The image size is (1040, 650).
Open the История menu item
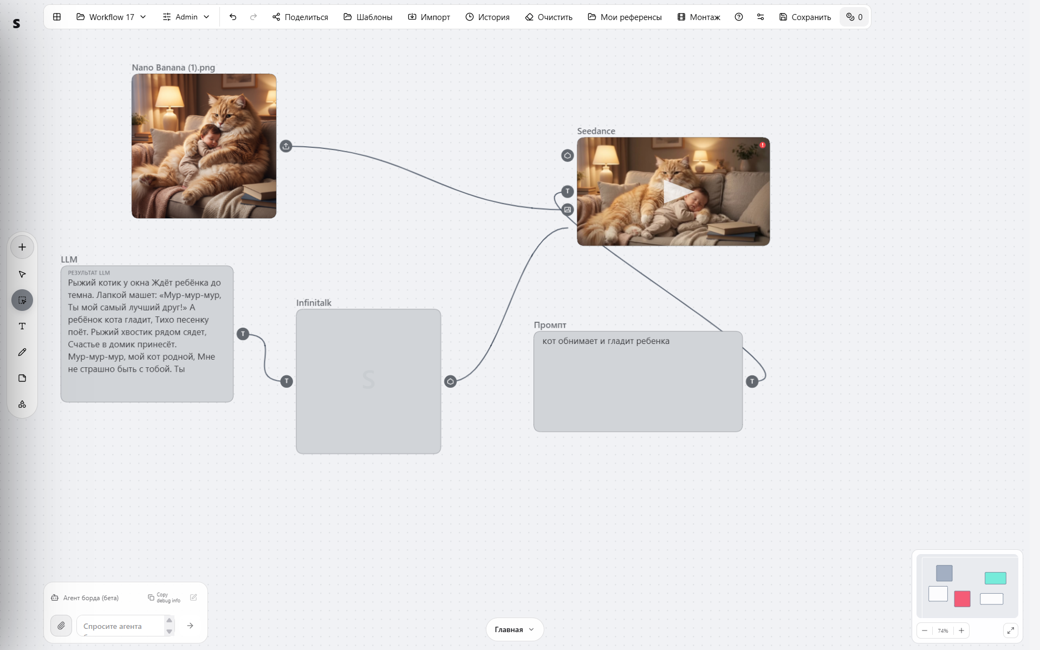(x=487, y=17)
